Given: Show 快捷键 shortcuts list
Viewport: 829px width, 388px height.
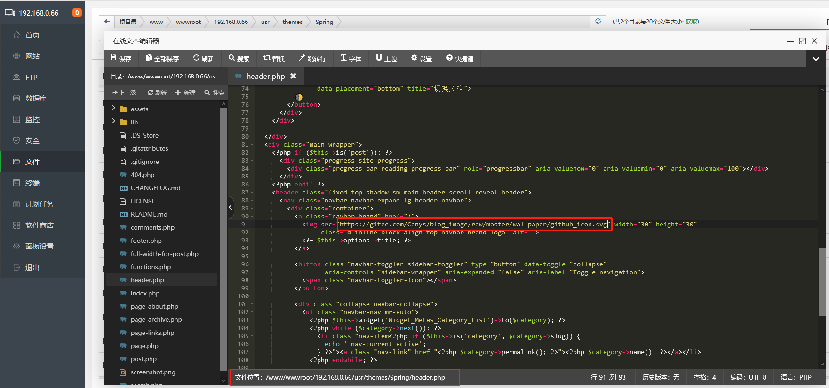Looking at the screenshot, I should (x=460, y=58).
